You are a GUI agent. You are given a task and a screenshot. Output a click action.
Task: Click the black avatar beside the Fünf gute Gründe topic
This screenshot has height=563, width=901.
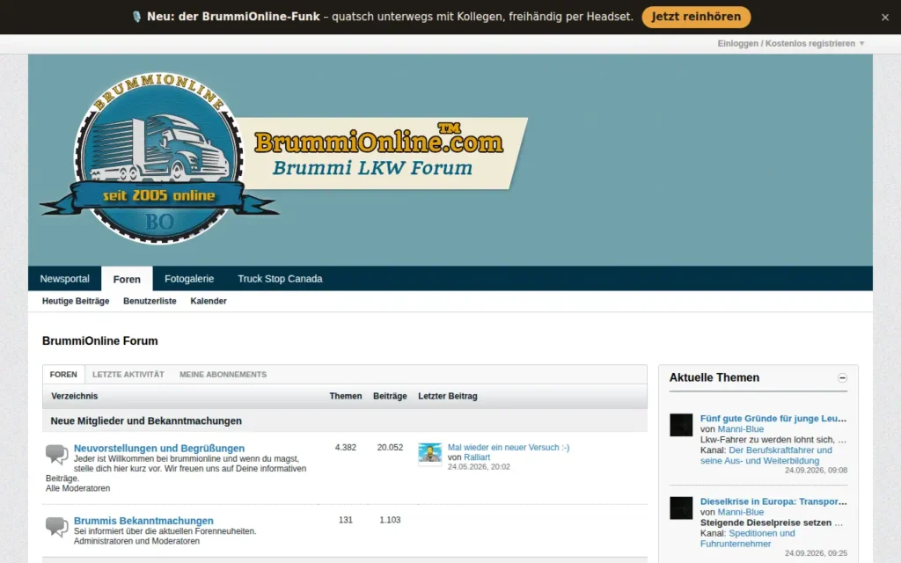(682, 425)
